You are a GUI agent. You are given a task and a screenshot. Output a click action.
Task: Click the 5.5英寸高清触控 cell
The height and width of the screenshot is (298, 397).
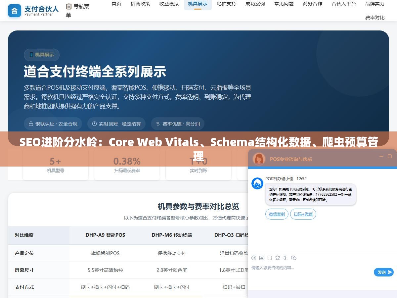[105, 270]
